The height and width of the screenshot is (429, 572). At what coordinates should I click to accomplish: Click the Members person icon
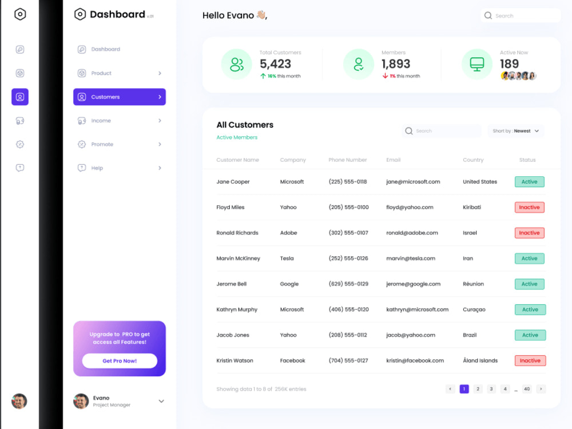(x=359, y=64)
